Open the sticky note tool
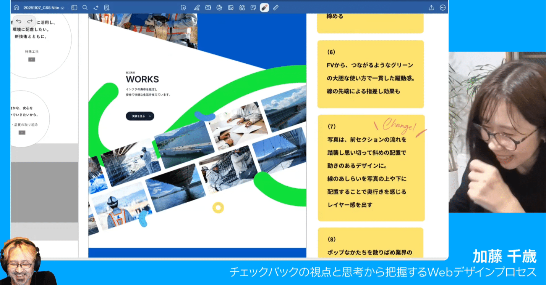This screenshot has height=285, width=546. click(253, 7)
